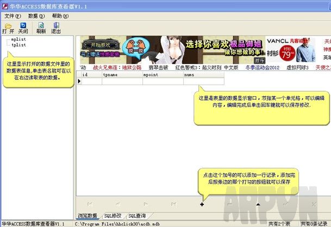Click the 刷新 (Refresh) toolbar icon

click(x=41, y=28)
